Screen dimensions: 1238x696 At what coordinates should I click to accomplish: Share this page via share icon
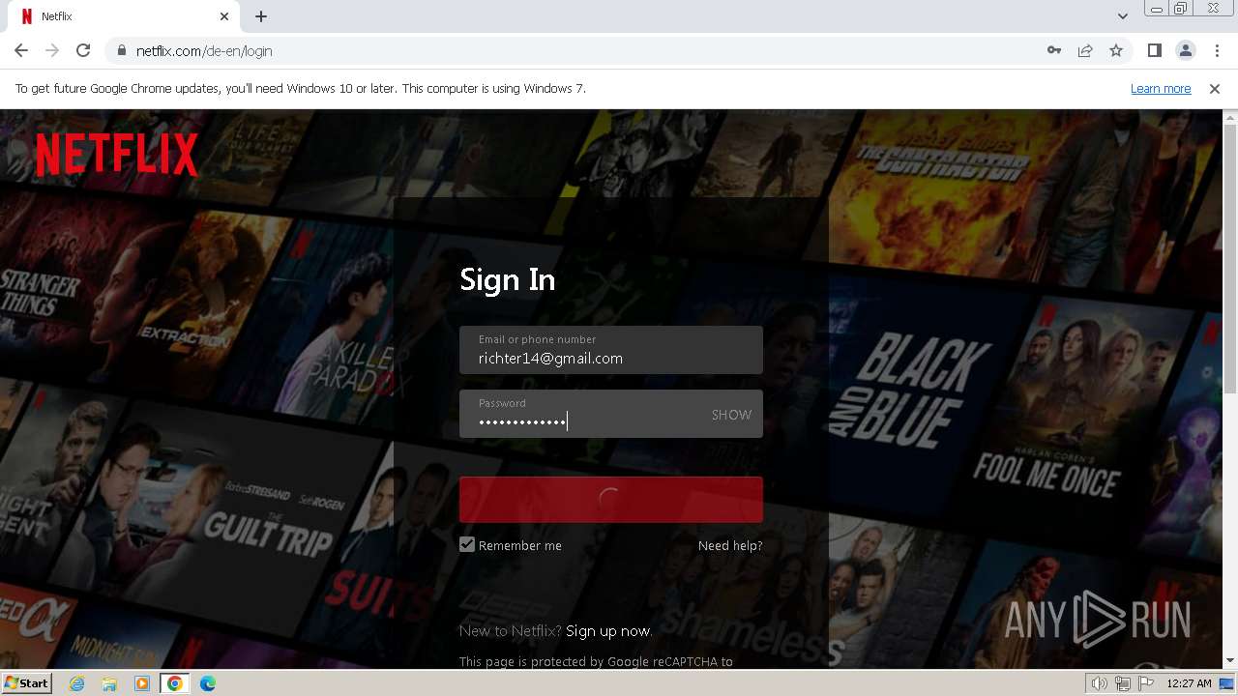click(x=1085, y=50)
